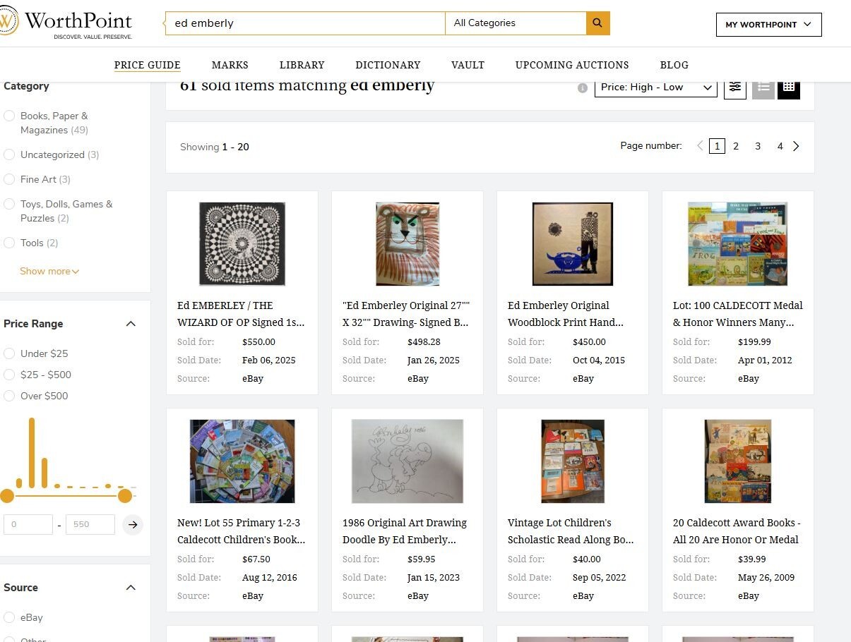Click the WorthPoint logo
The height and width of the screenshot is (642, 851).
(x=66, y=23)
